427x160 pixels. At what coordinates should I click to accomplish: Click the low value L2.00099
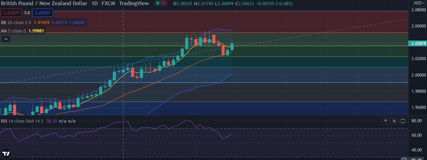[x=225, y=3]
